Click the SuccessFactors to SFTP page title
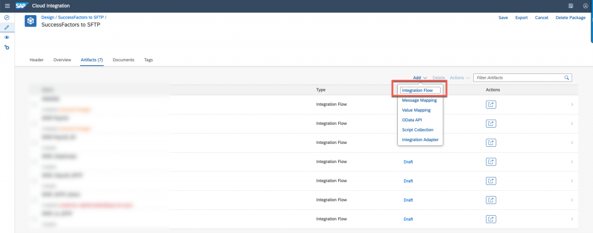The image size is (593, 233). click(71, 24)
